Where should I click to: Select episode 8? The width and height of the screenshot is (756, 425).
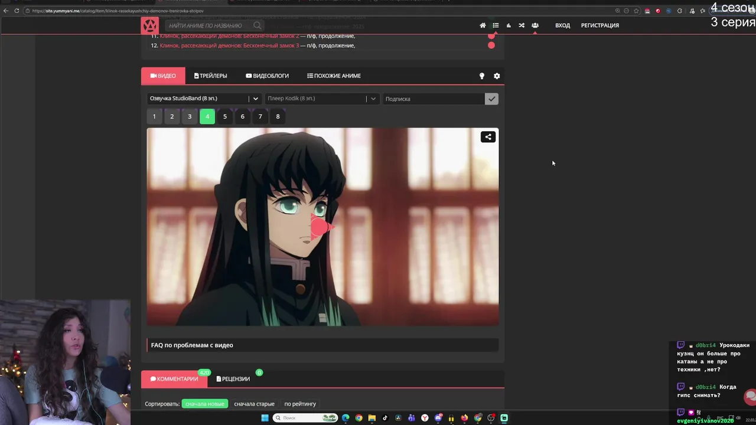(x=278, y=116)
